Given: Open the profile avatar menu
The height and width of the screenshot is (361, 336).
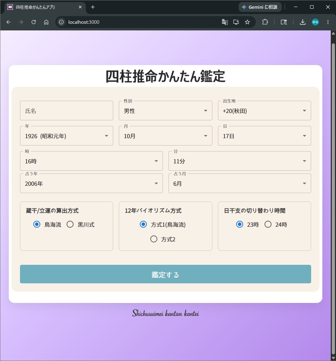Looking at the screenshot, I should coord(315,22).
